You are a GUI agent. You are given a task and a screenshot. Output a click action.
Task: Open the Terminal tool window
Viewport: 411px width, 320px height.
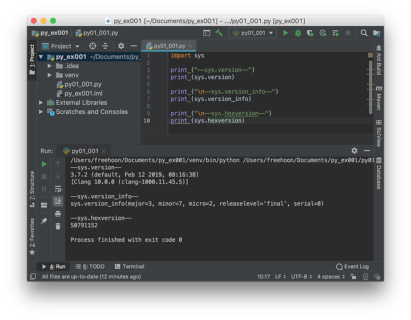pos(130,266)
